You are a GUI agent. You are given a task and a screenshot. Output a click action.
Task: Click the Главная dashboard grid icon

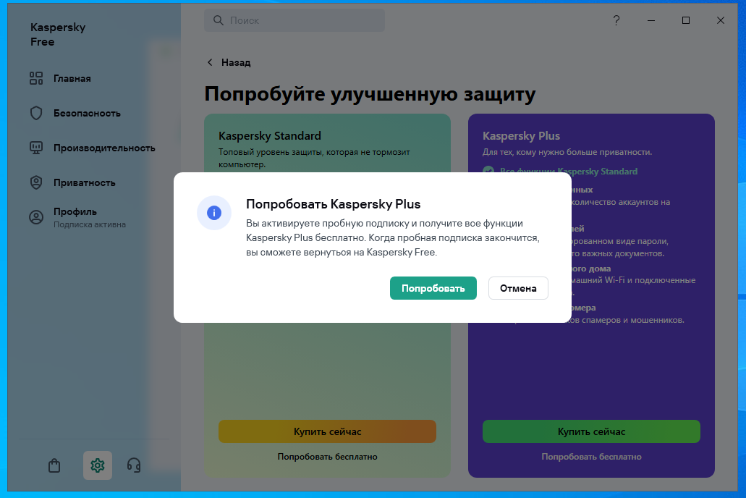pos(36,79)
